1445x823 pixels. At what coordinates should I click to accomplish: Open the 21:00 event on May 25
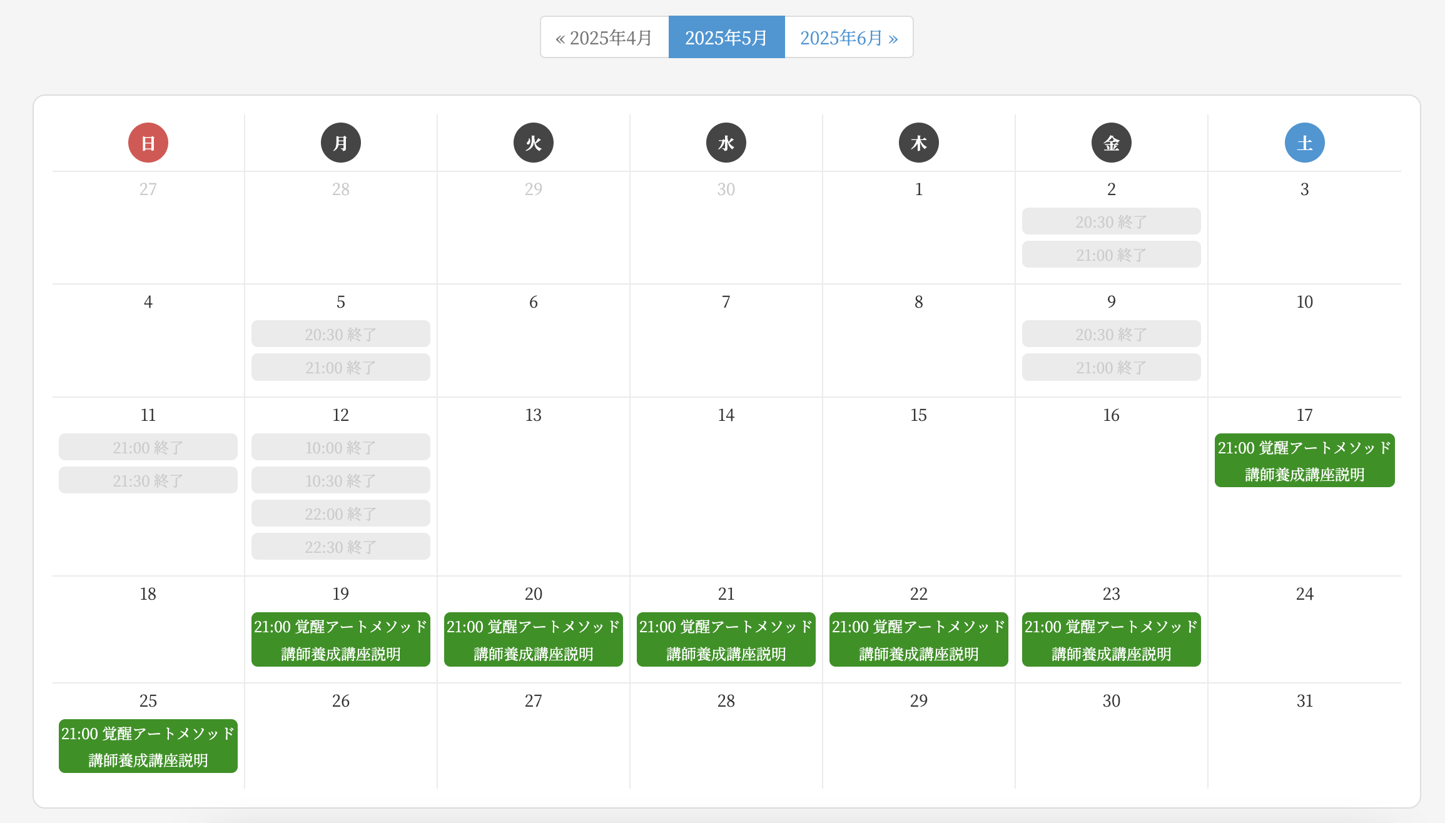(148, 746)
